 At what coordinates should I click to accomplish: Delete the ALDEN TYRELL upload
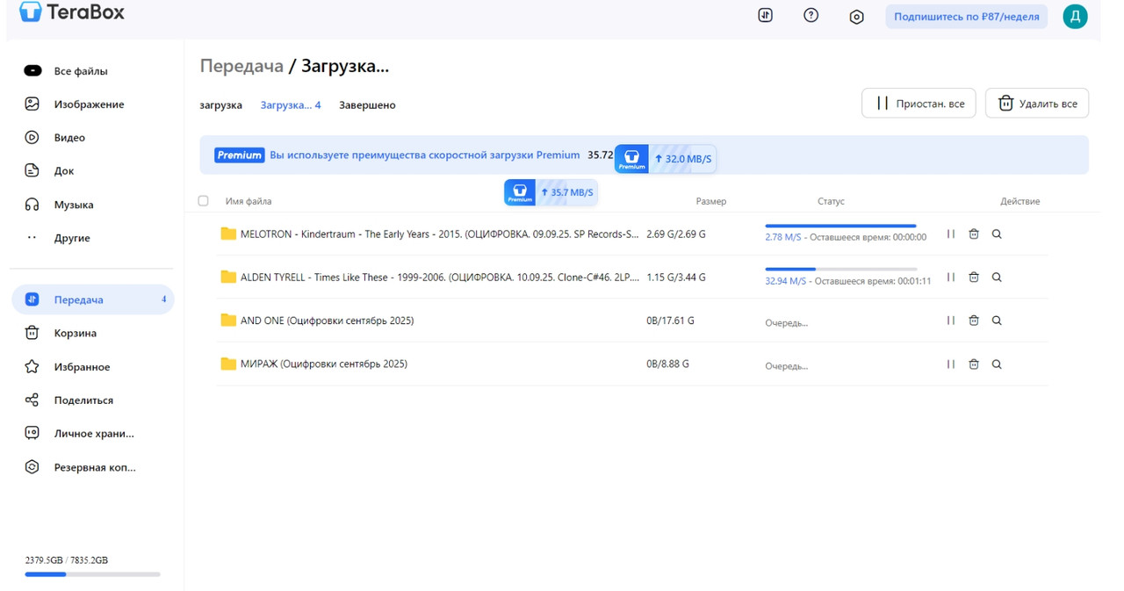(974, 277)
